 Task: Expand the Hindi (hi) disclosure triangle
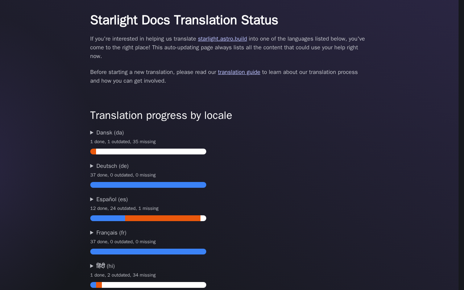(x=92, y=266)
